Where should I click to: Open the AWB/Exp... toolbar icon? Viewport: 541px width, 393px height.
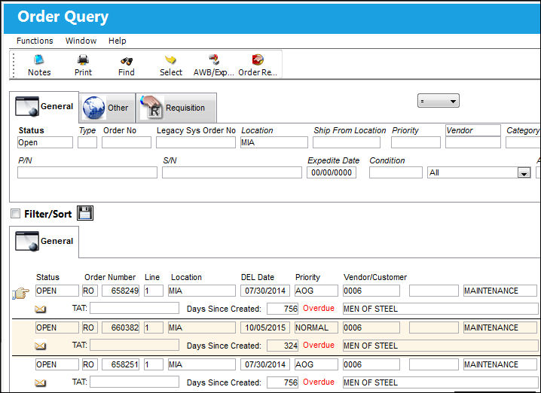tap(214, 65)
